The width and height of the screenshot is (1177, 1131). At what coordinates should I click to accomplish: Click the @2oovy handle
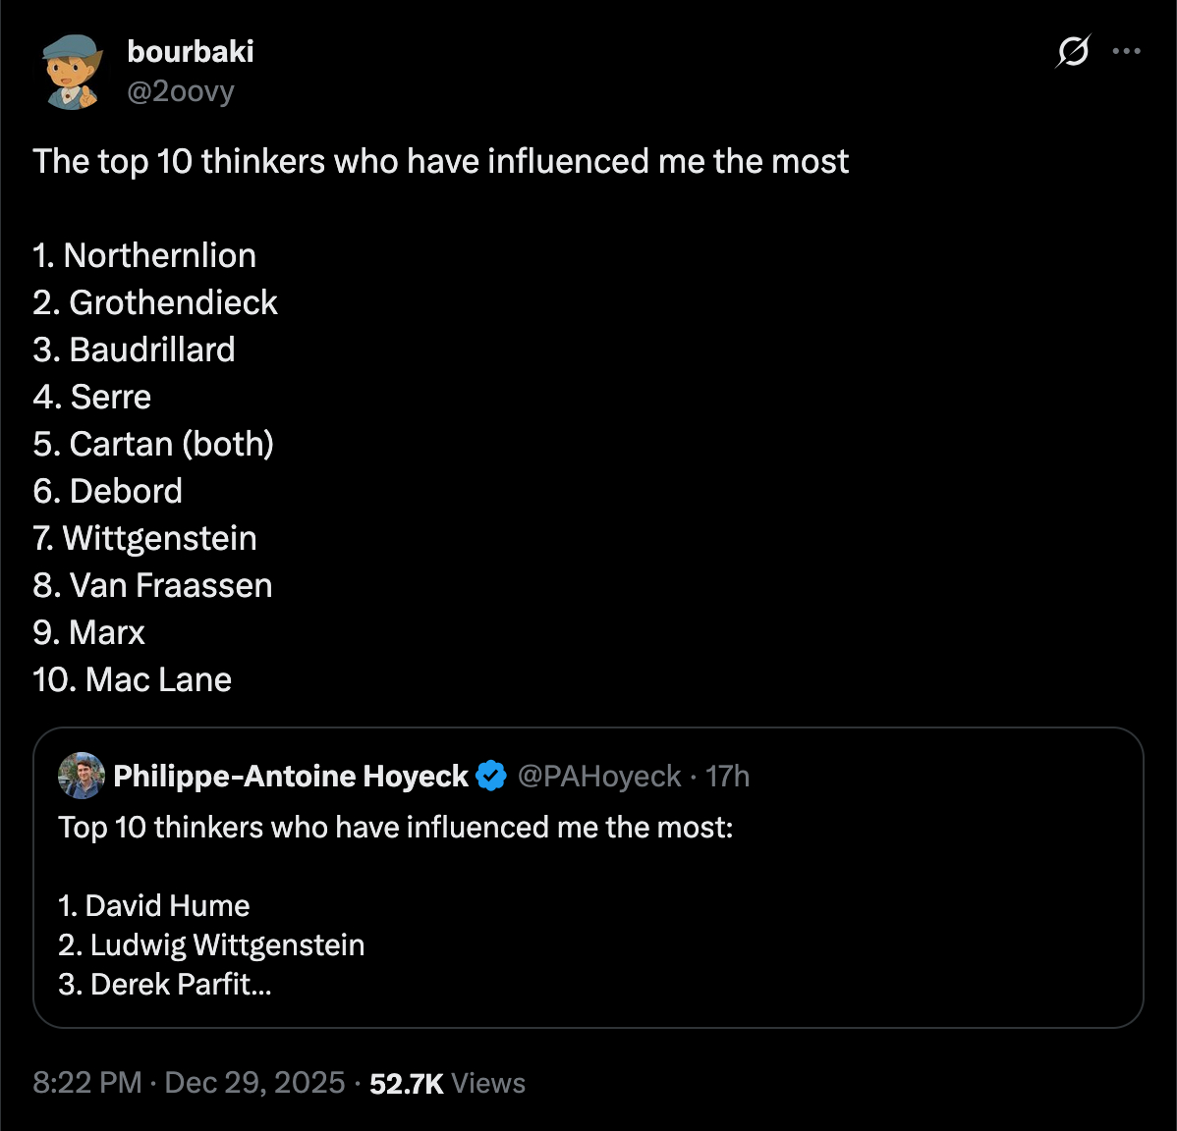point(181,91)
